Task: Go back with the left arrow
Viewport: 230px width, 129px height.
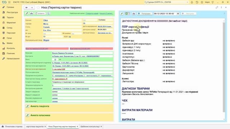Action: coord(27,8)
